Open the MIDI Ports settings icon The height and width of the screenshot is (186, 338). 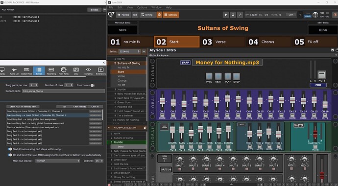pyautogui.click(x=63, y=71)
